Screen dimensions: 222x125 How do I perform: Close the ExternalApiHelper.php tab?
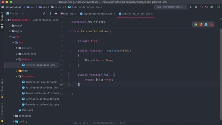click(x=152, y=14)
